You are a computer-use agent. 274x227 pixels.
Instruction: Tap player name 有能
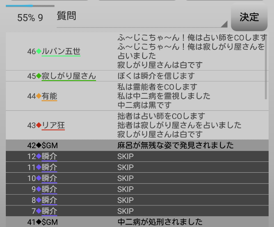49,96
